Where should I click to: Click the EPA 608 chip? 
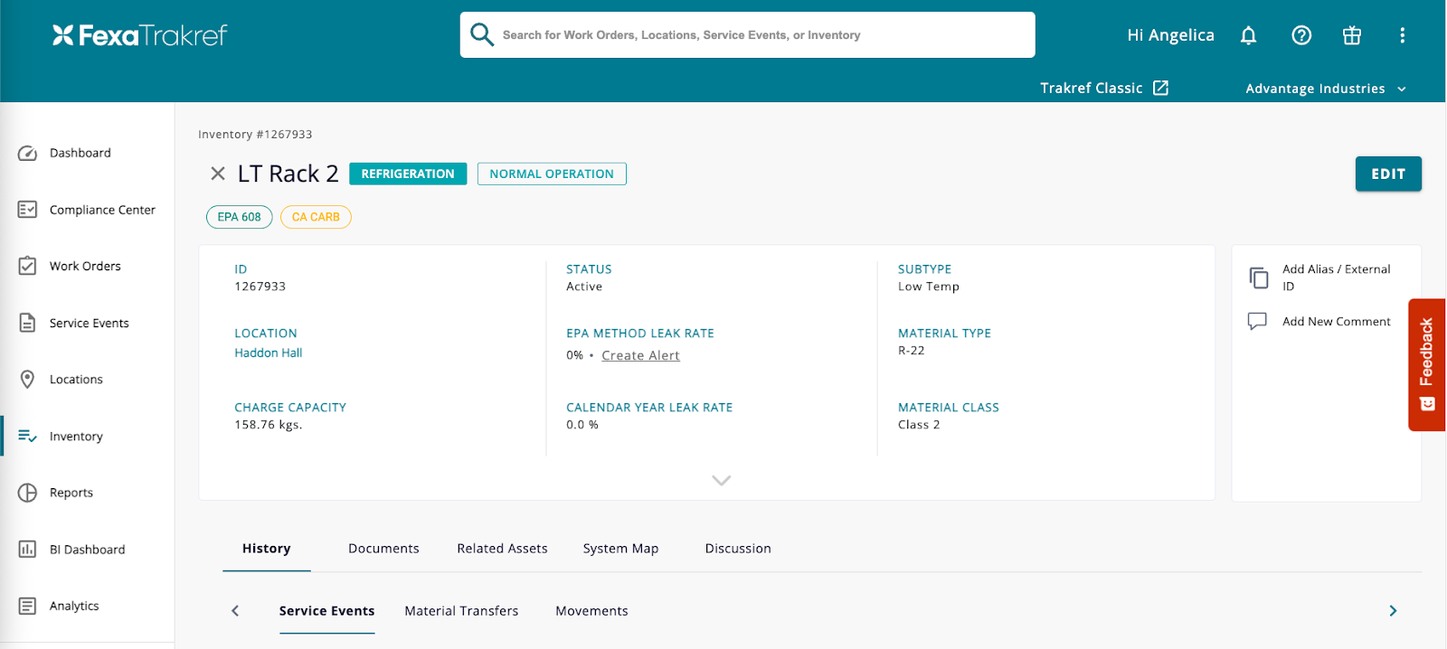239,217
